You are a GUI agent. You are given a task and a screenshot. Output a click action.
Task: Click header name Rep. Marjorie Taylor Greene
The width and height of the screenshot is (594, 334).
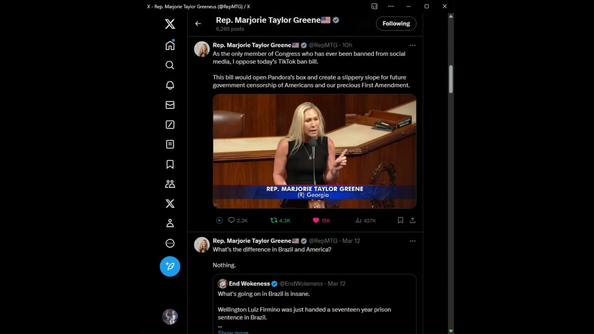coord(268,20)
